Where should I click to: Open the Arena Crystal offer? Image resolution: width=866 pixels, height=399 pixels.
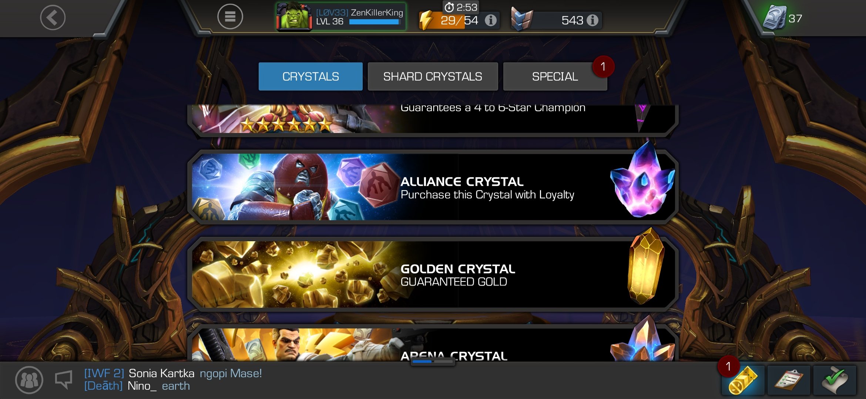tap(433, 344)
